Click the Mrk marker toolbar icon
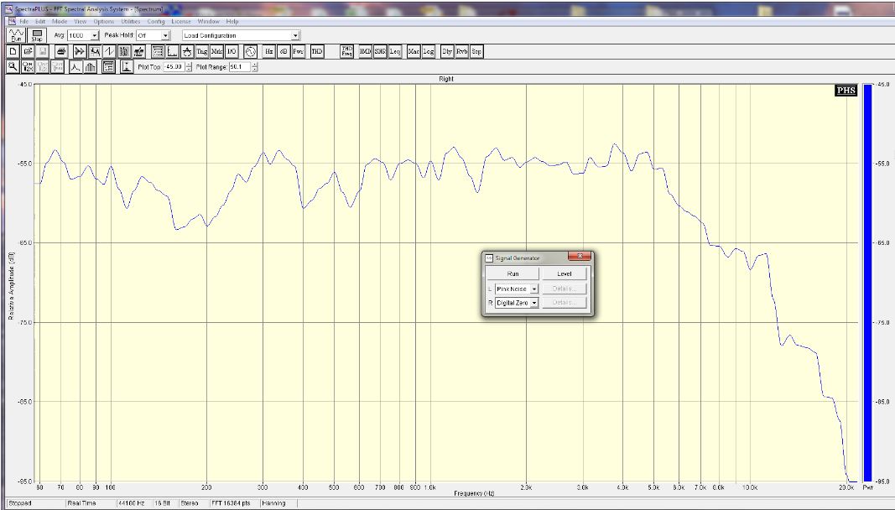The image size is (895, 510). (x=217, y=51)
